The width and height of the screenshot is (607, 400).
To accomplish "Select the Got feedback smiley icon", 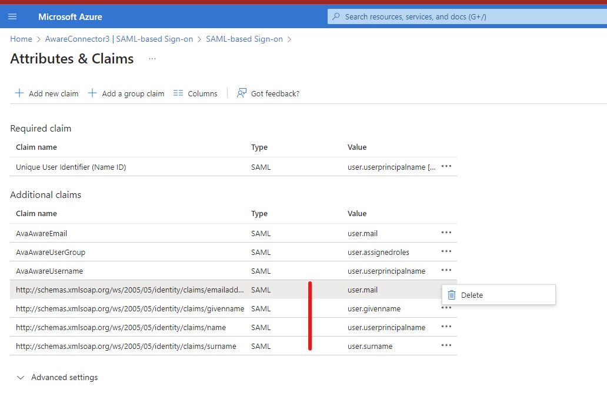I will pyautogui.click(x=241, y=93).
